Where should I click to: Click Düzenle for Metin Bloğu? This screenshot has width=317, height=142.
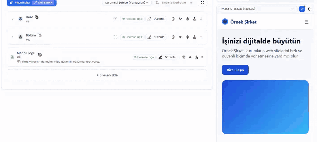coord(167,57)
